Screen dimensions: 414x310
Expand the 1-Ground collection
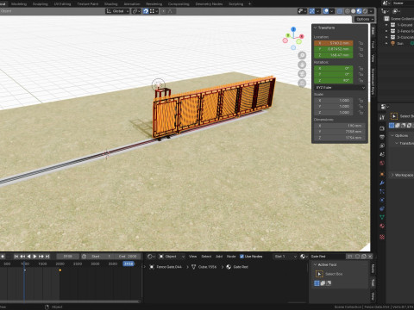[386, 25]
